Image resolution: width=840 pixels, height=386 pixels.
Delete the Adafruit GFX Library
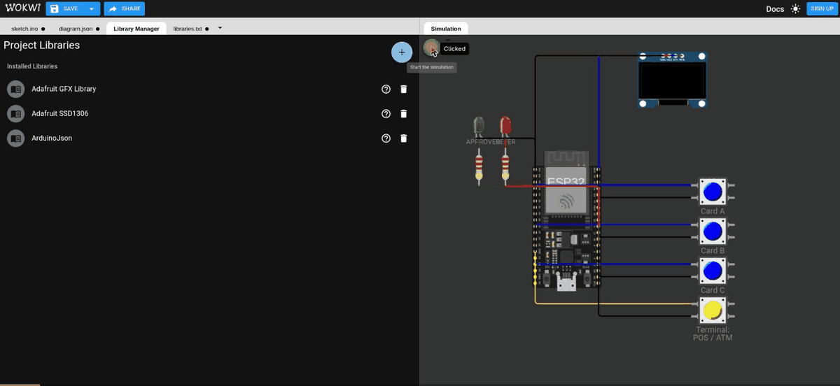[x=403, y=90]
